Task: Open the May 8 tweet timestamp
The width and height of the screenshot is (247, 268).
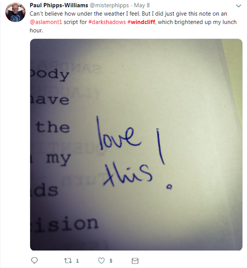Action: point(142,5)
